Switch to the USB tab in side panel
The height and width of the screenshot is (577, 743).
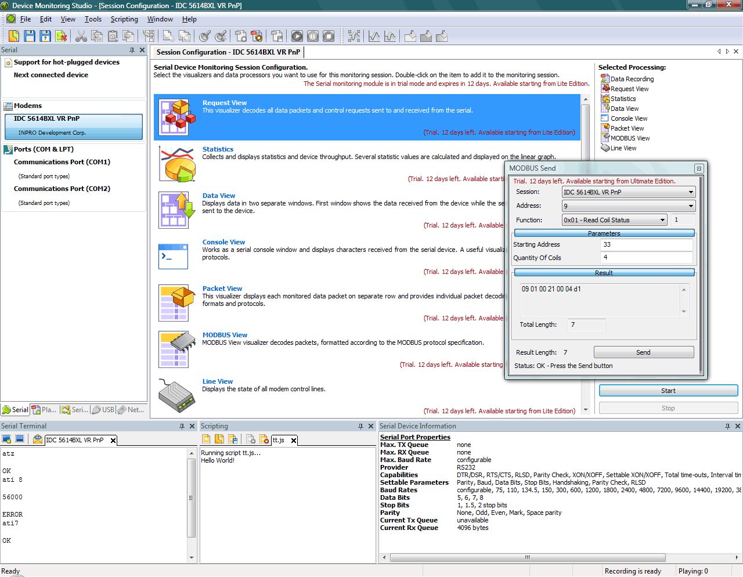click(103, 410)
